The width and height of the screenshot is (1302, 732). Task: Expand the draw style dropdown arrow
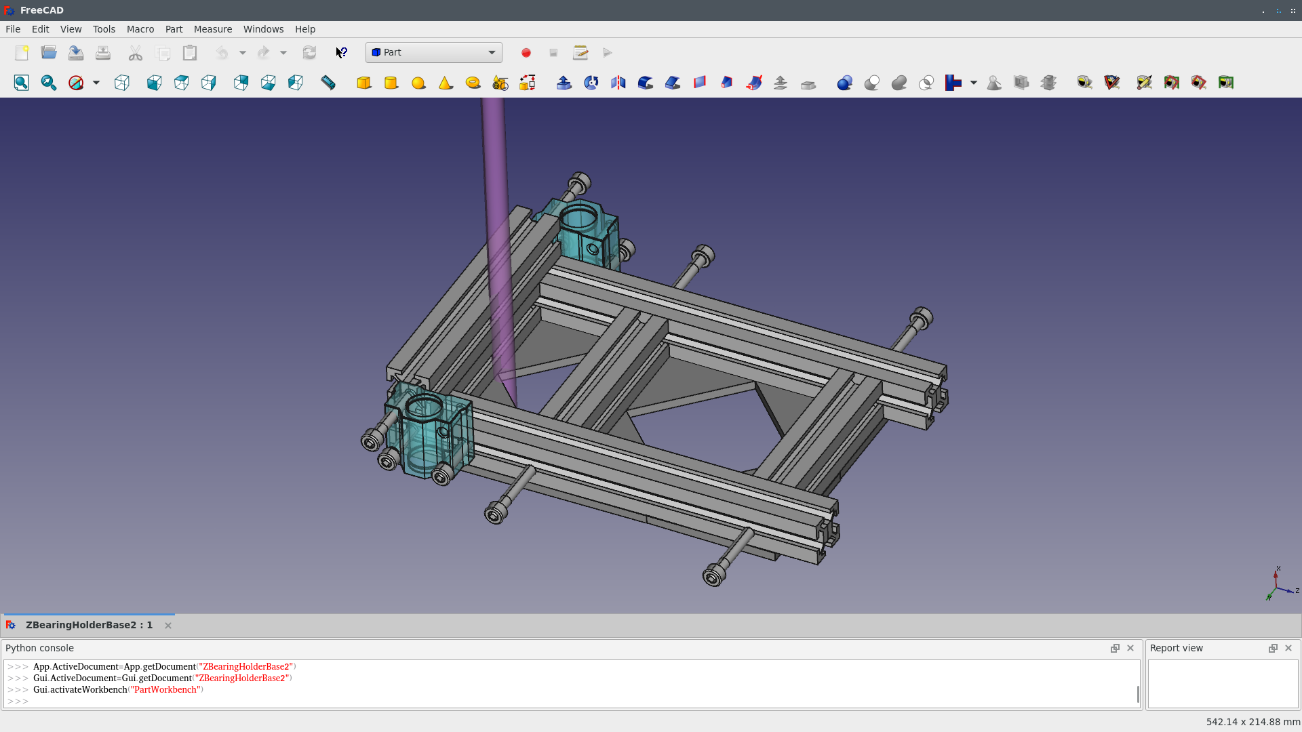(x=96, y=83)
